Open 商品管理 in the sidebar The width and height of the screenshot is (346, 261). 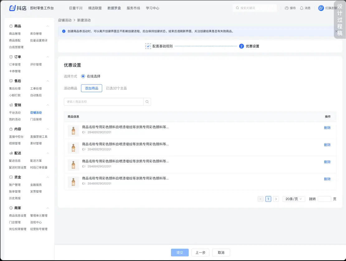point(15,34)
